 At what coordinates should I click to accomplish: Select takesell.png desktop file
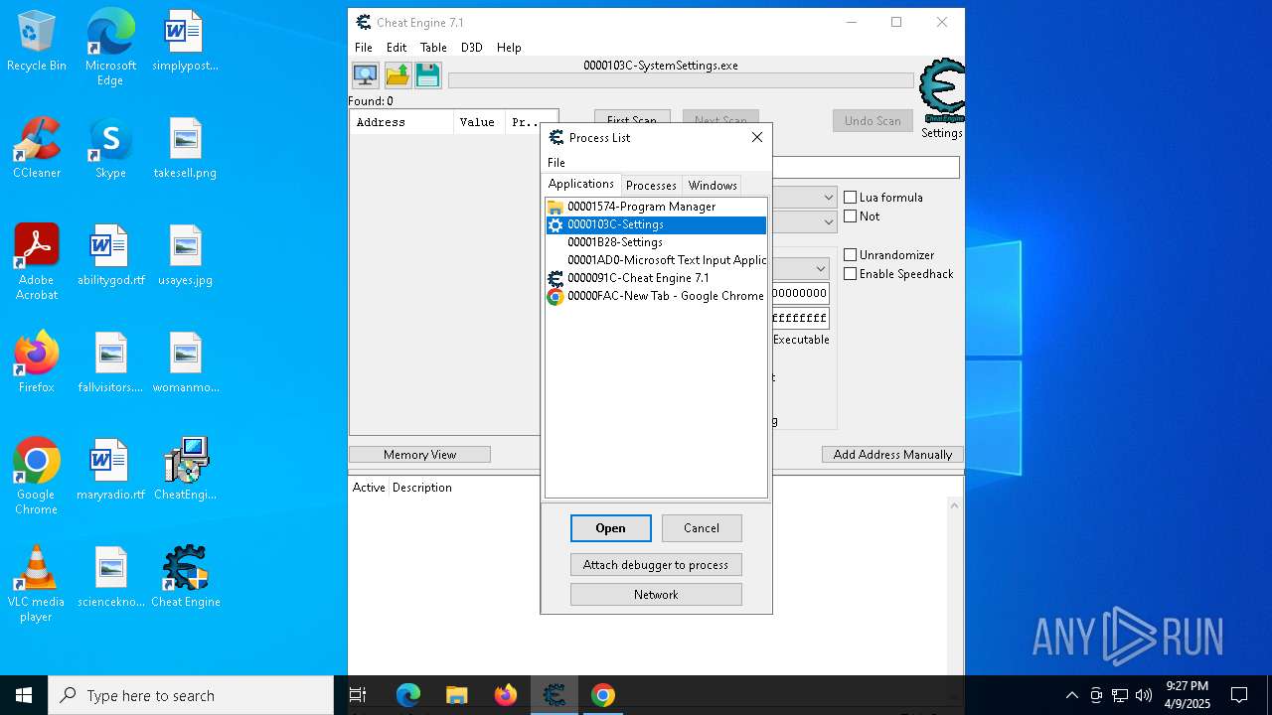186,148
